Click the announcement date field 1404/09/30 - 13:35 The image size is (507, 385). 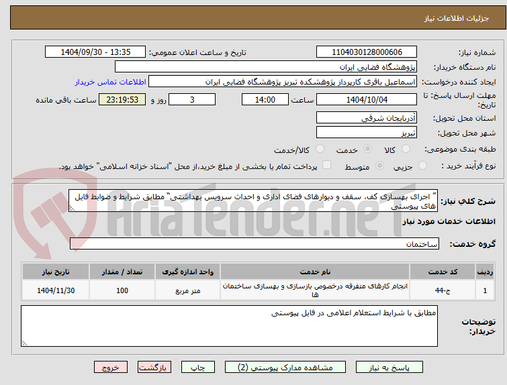coord(95,52)
